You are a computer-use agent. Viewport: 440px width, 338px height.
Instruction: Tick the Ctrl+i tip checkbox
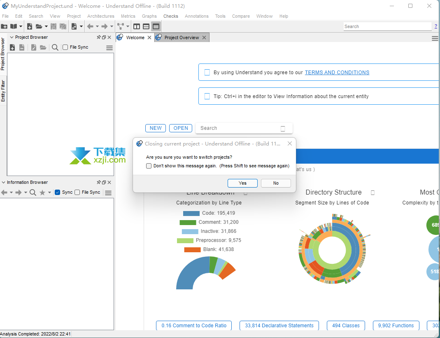coord(207,96)
